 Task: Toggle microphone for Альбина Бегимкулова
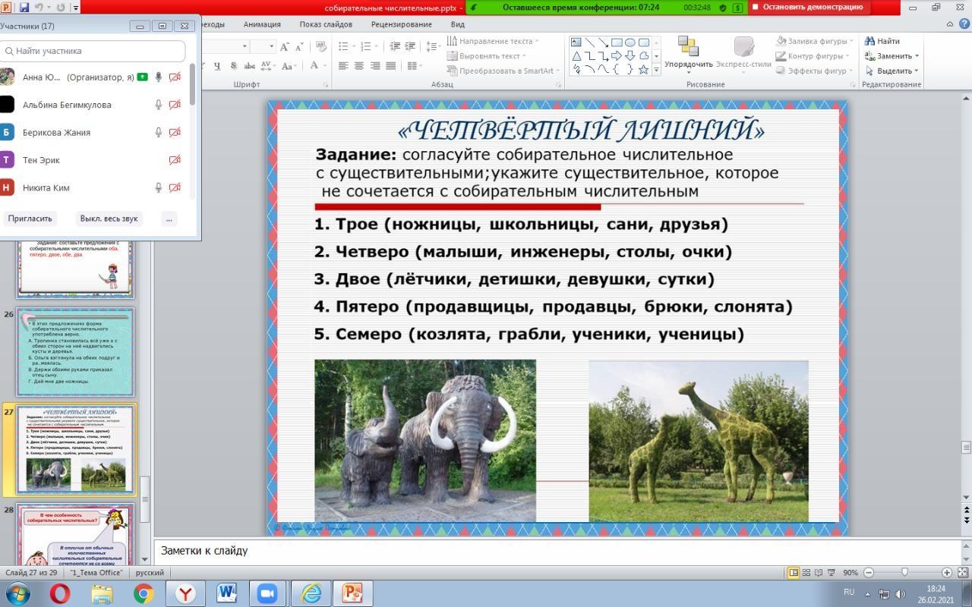point(159,105)
